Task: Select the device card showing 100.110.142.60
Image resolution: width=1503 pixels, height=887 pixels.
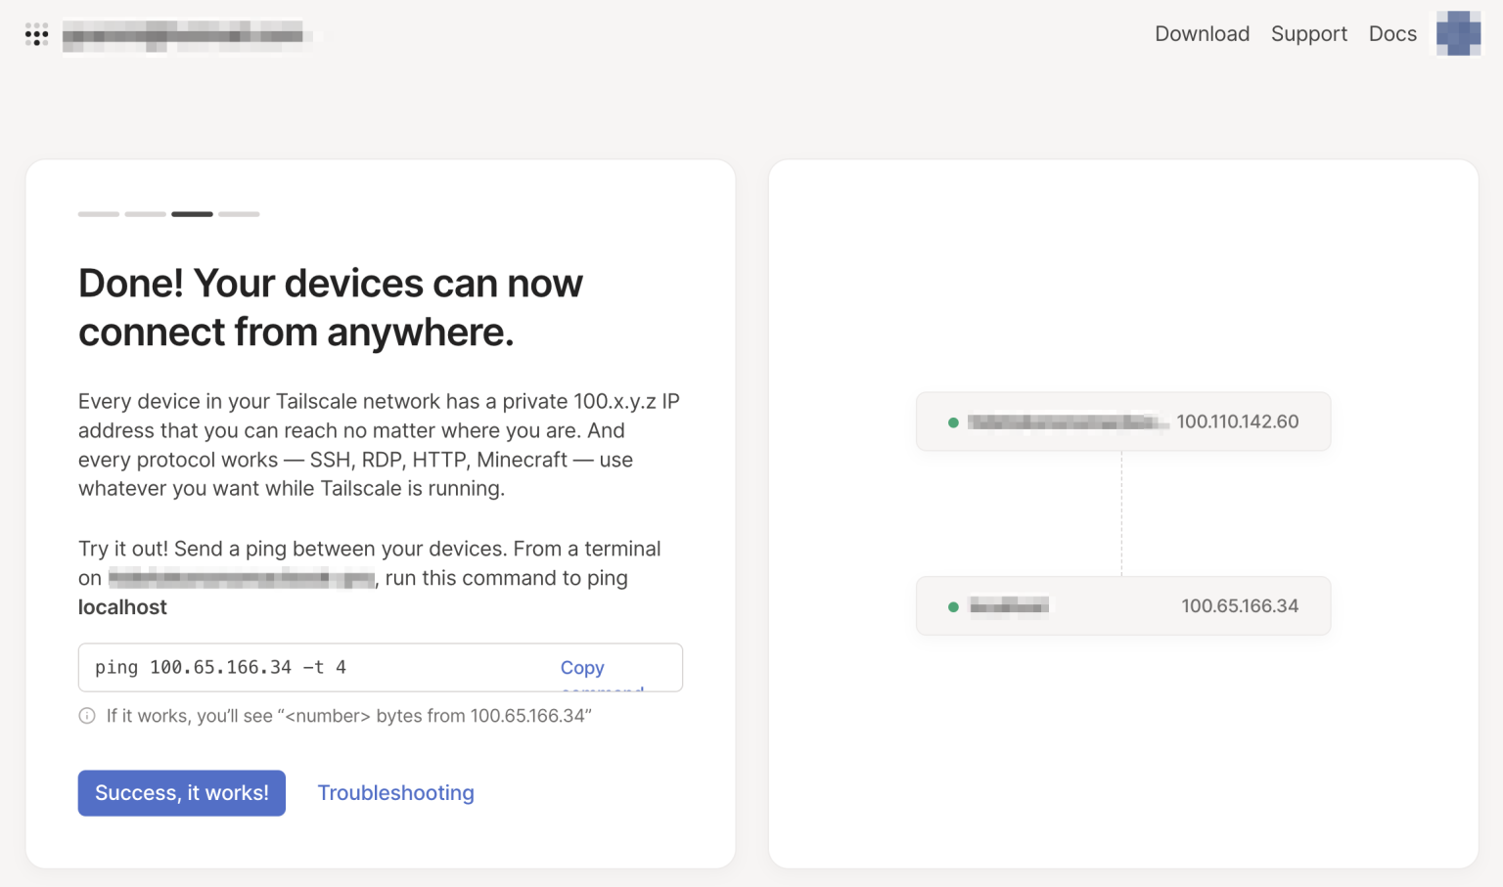Action: 1122,421
